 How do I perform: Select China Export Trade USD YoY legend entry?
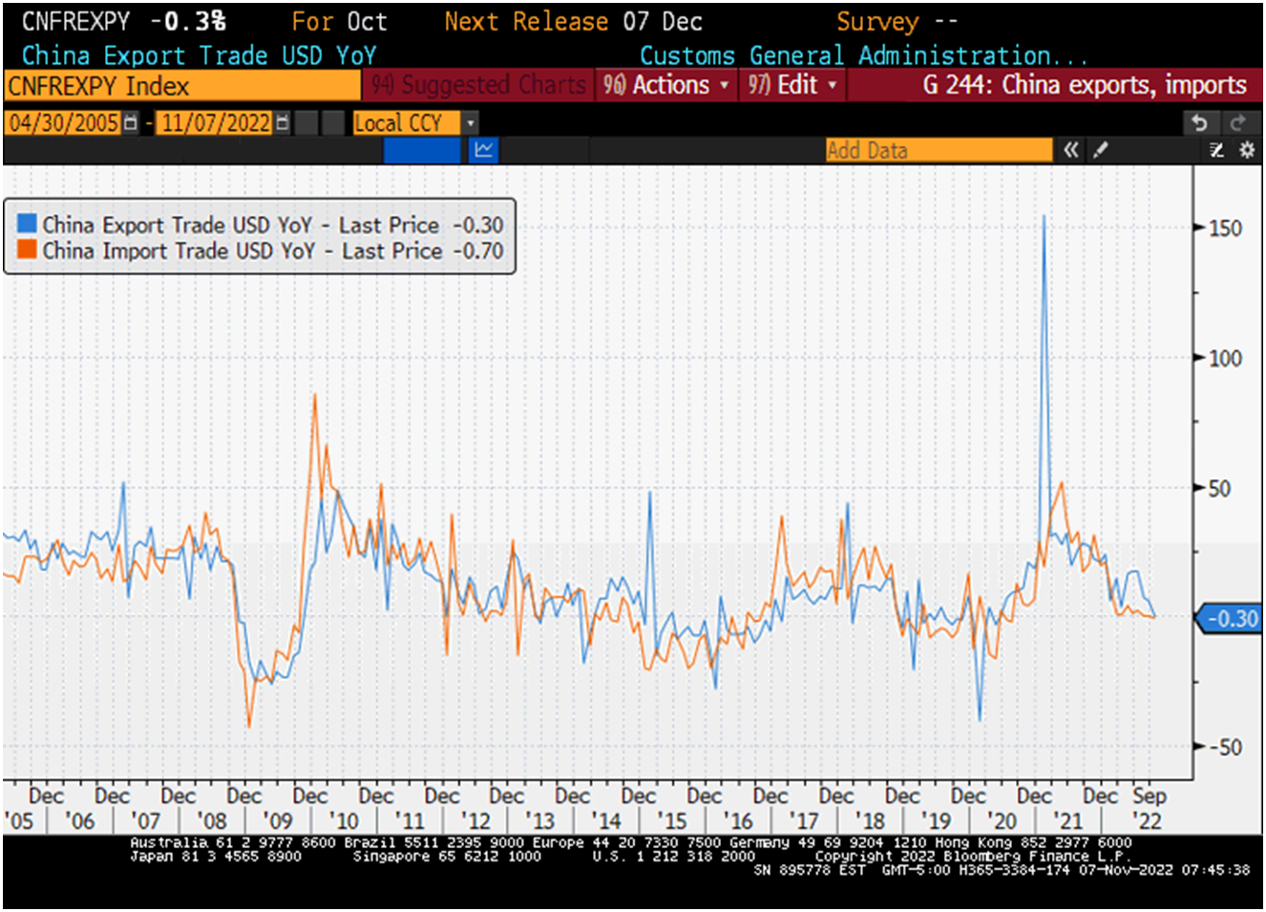tap(260, 224)
